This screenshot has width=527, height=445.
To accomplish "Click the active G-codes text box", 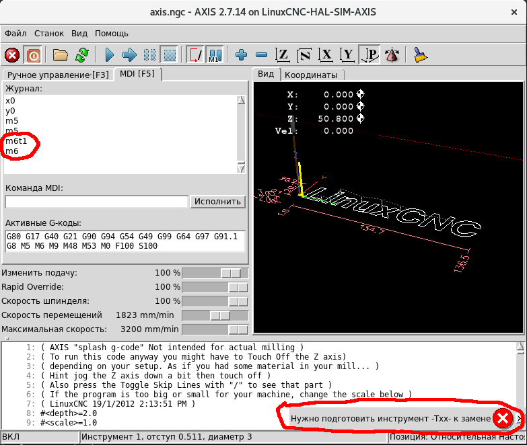I will click(125, 241).
